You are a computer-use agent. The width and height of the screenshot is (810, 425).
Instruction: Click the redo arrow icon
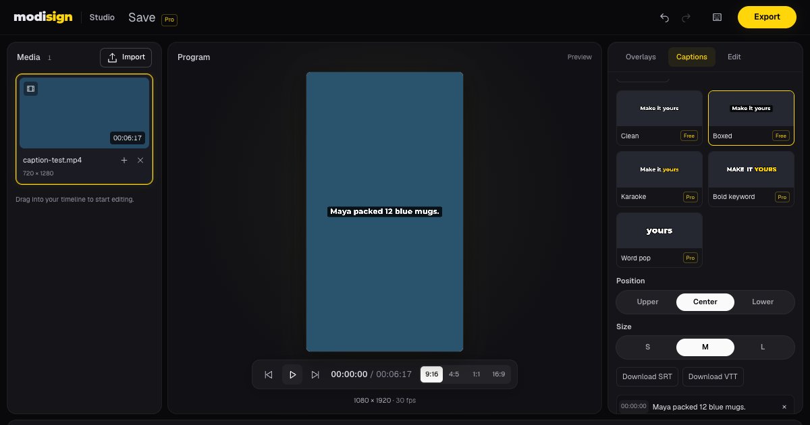(x=686, y=18)
